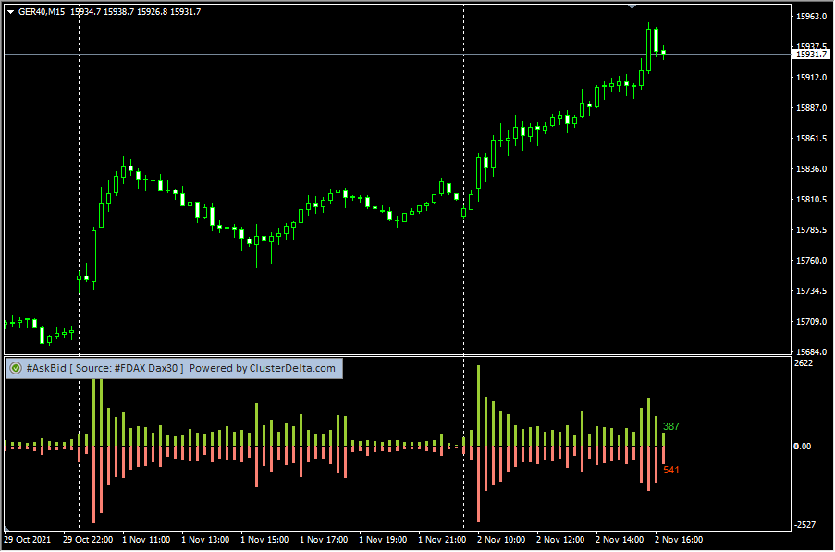Click the 15963.0 price scale label
835x552 pixels.
(x=810, y=17)
